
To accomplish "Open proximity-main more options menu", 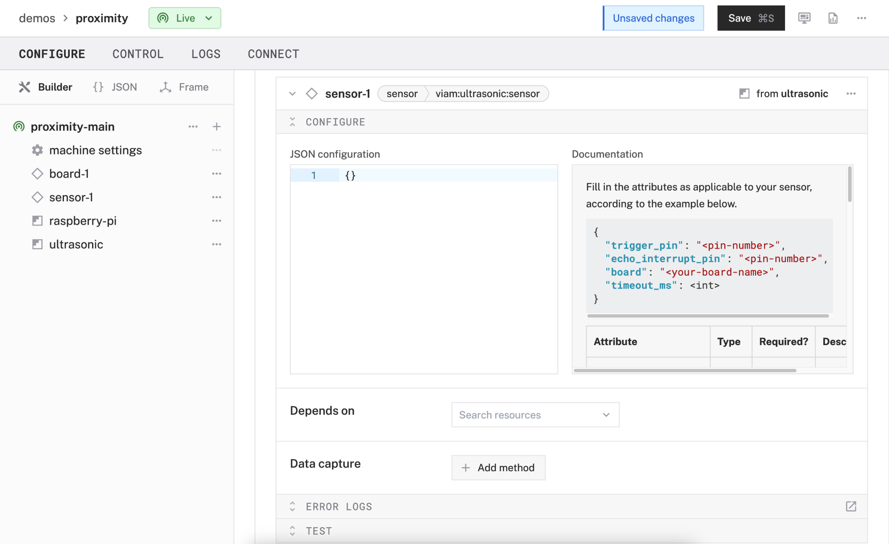I will pos(193,127).
